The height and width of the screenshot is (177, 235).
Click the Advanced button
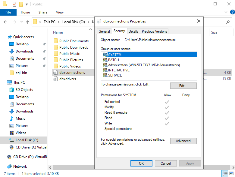click(183, 141)
